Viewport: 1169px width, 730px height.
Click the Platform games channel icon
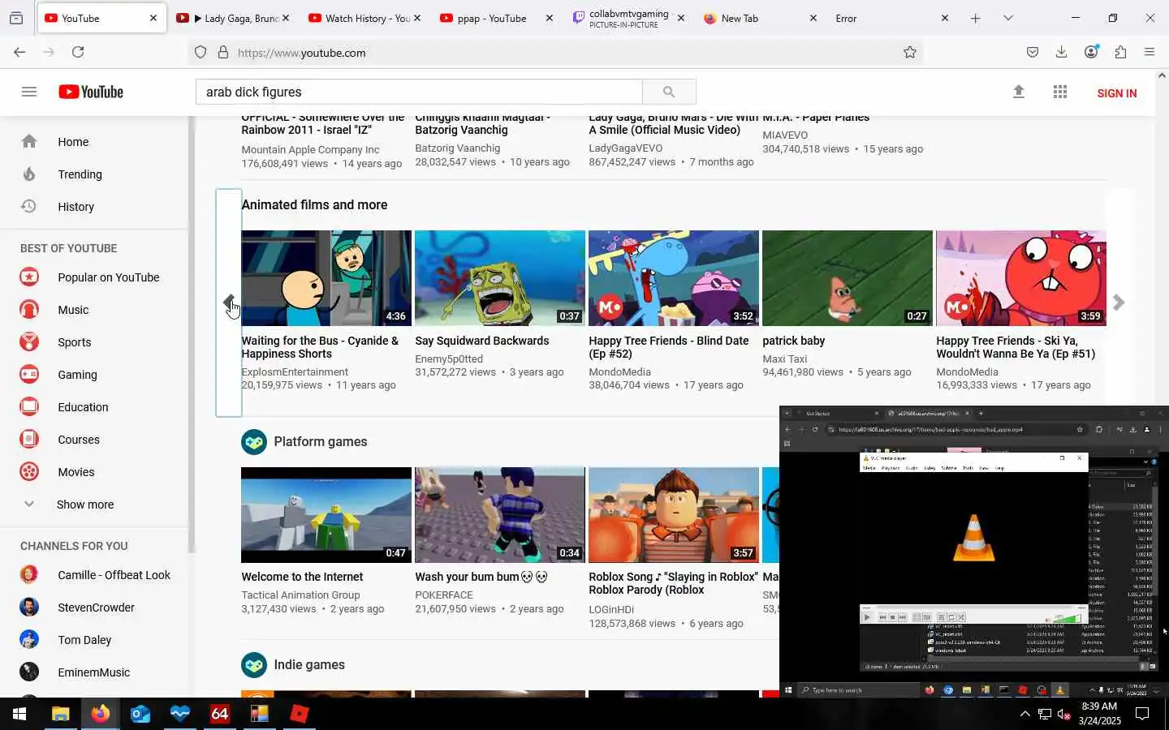(254, 442)
